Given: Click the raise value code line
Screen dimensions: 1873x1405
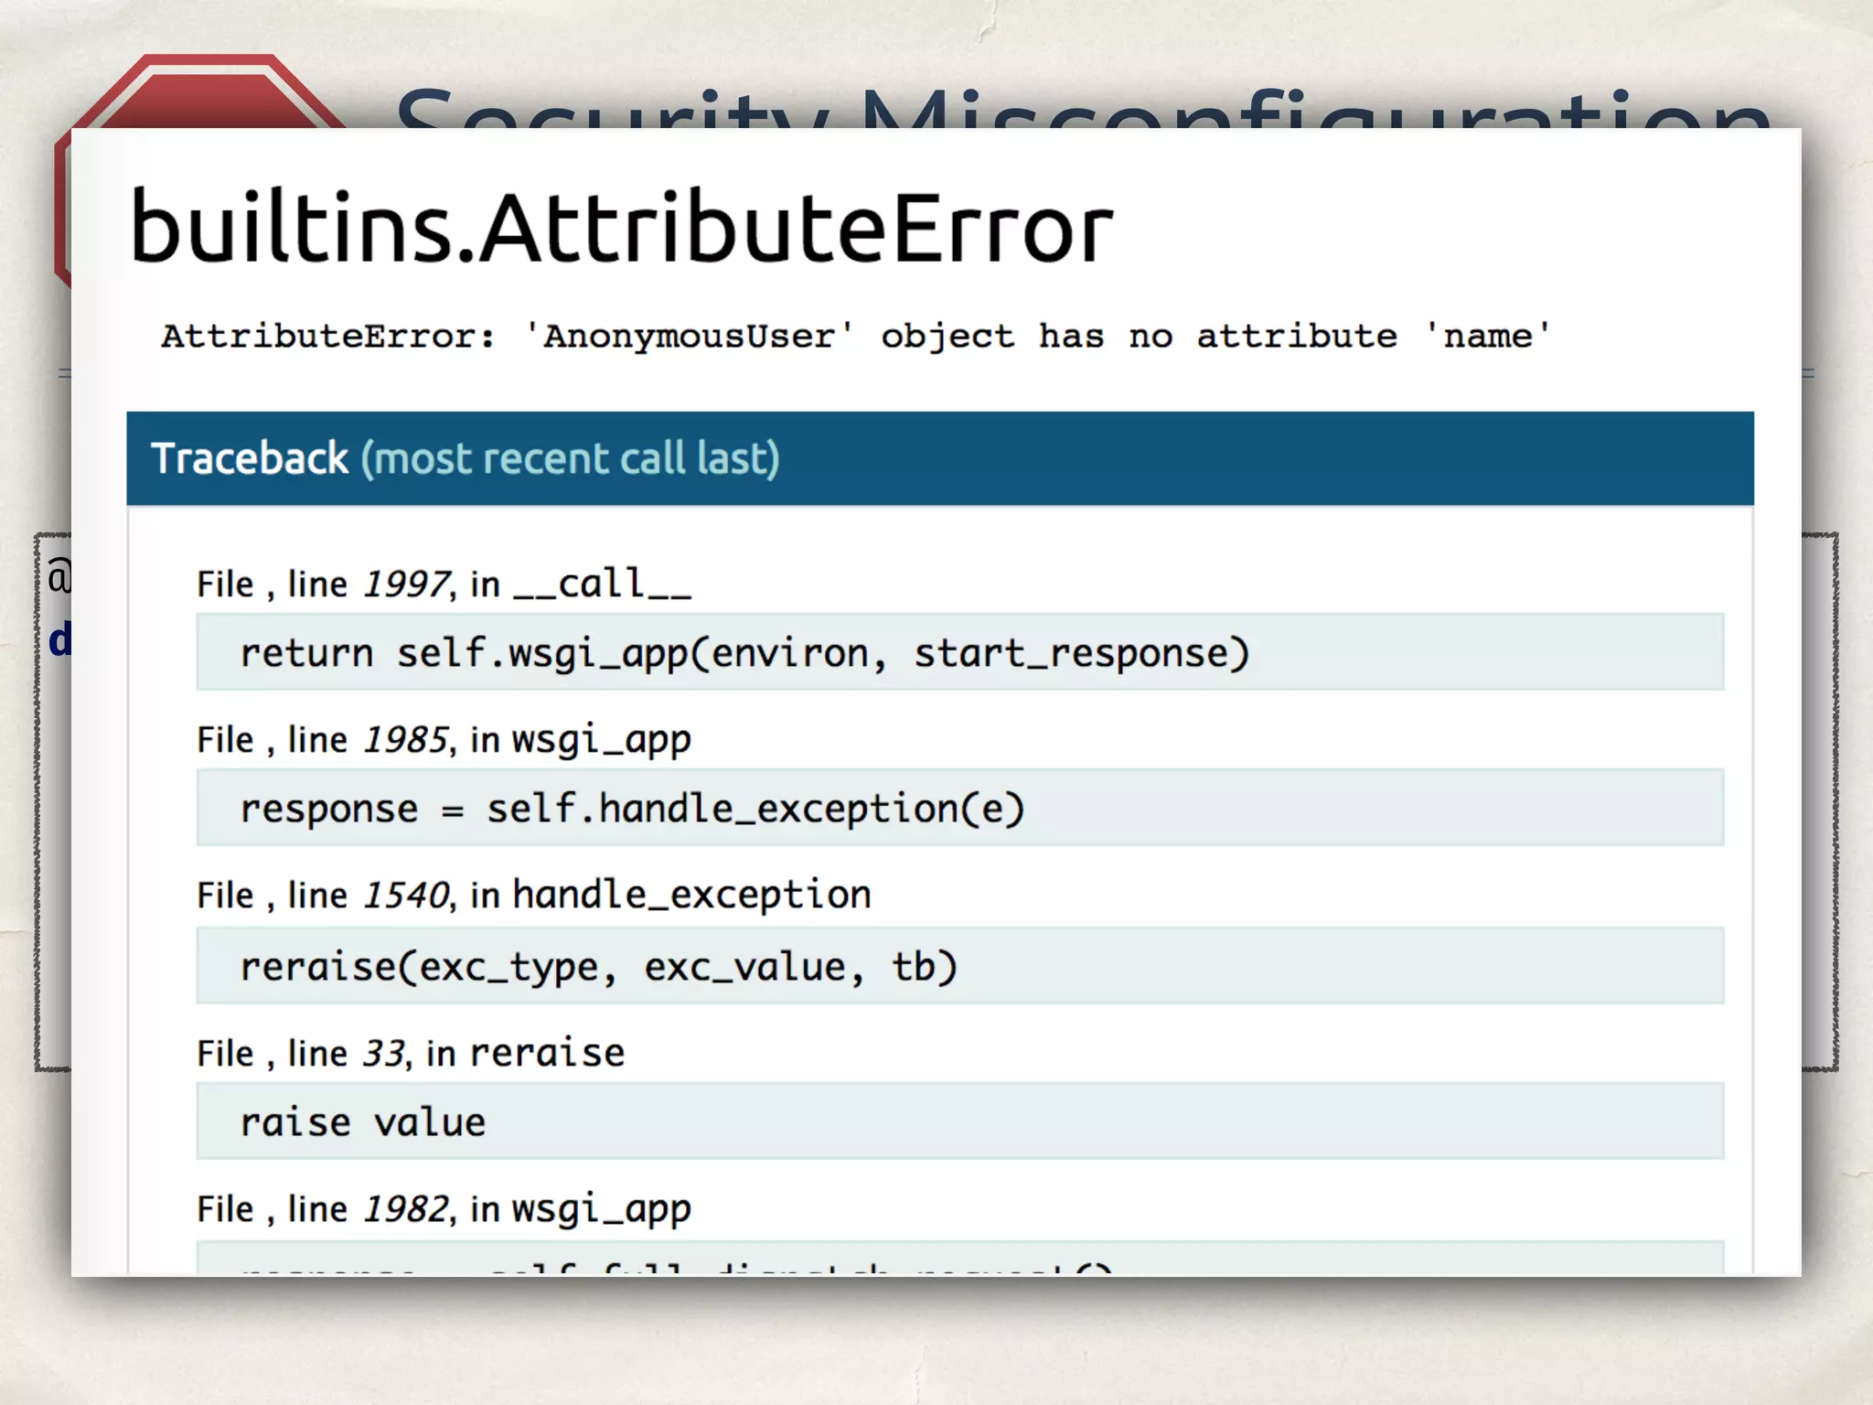Looking at the screenshot, I should [363, 1123].
